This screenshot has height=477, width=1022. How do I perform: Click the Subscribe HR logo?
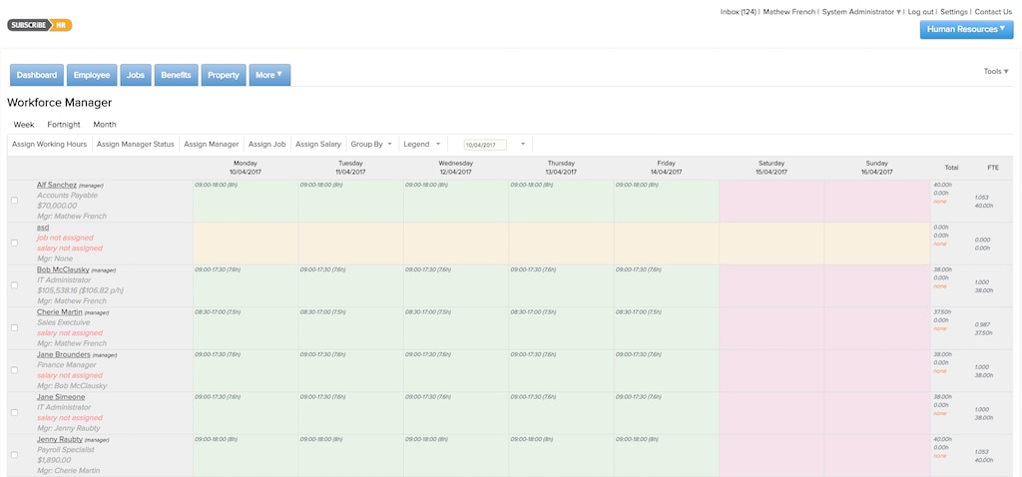[40, 25]
